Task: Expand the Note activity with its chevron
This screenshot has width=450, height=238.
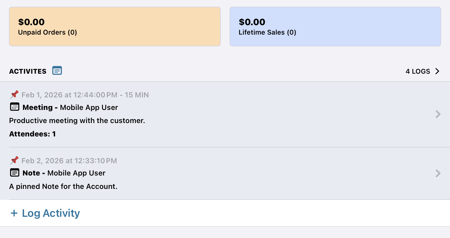Action: (x=438, y=173)
